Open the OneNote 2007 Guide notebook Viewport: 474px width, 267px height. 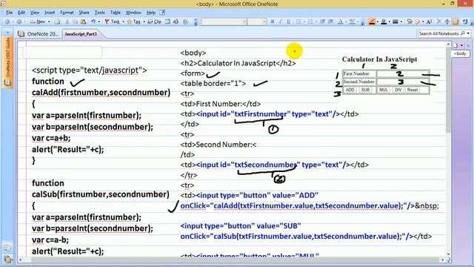(x=7, y=62)
